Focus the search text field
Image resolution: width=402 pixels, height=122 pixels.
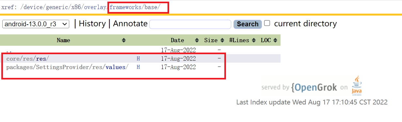click(x=190, y=24)
